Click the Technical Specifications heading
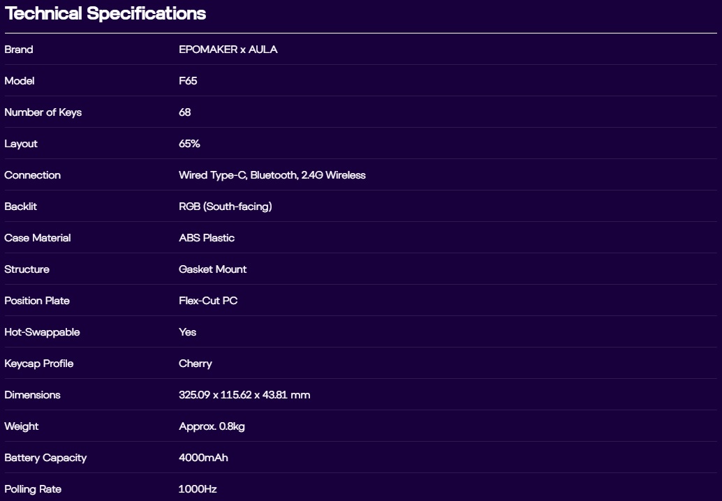 (x=105, y=13)
